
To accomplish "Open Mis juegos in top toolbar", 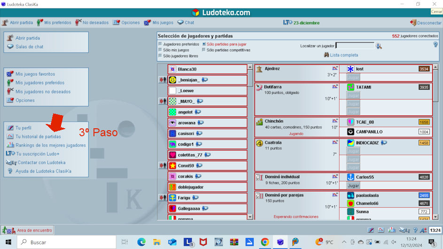I will pyautogui.click(x=159, y=23).
